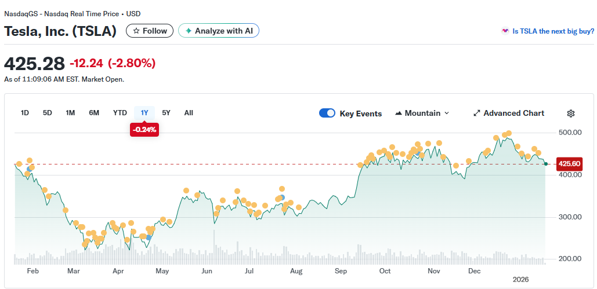Open the Advanced Chart view
The image size is (597, 289).
point(509,114)
